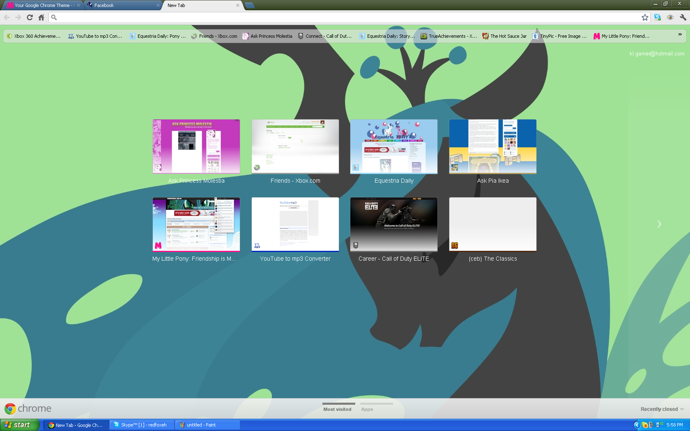690x431 pixels.
Task: Open Skype redfoxeh taskbar item
Action: tap(142, 425)
